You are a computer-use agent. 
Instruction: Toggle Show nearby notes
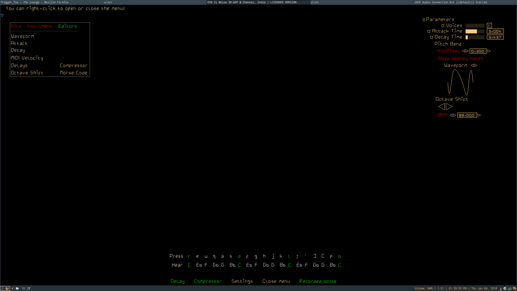(x=460, y=58)
